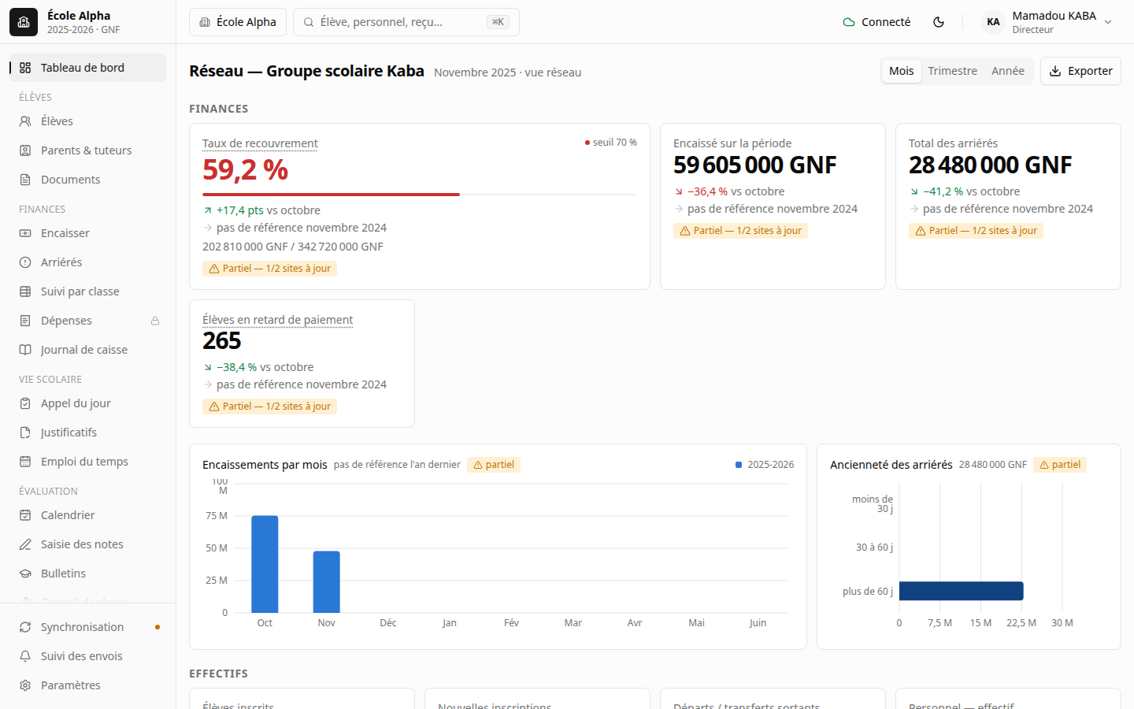Open the Élèves page
Image resolution: width=1134 pixels, height=709 pixels.
pyautogui.click(x=87, y=121)
